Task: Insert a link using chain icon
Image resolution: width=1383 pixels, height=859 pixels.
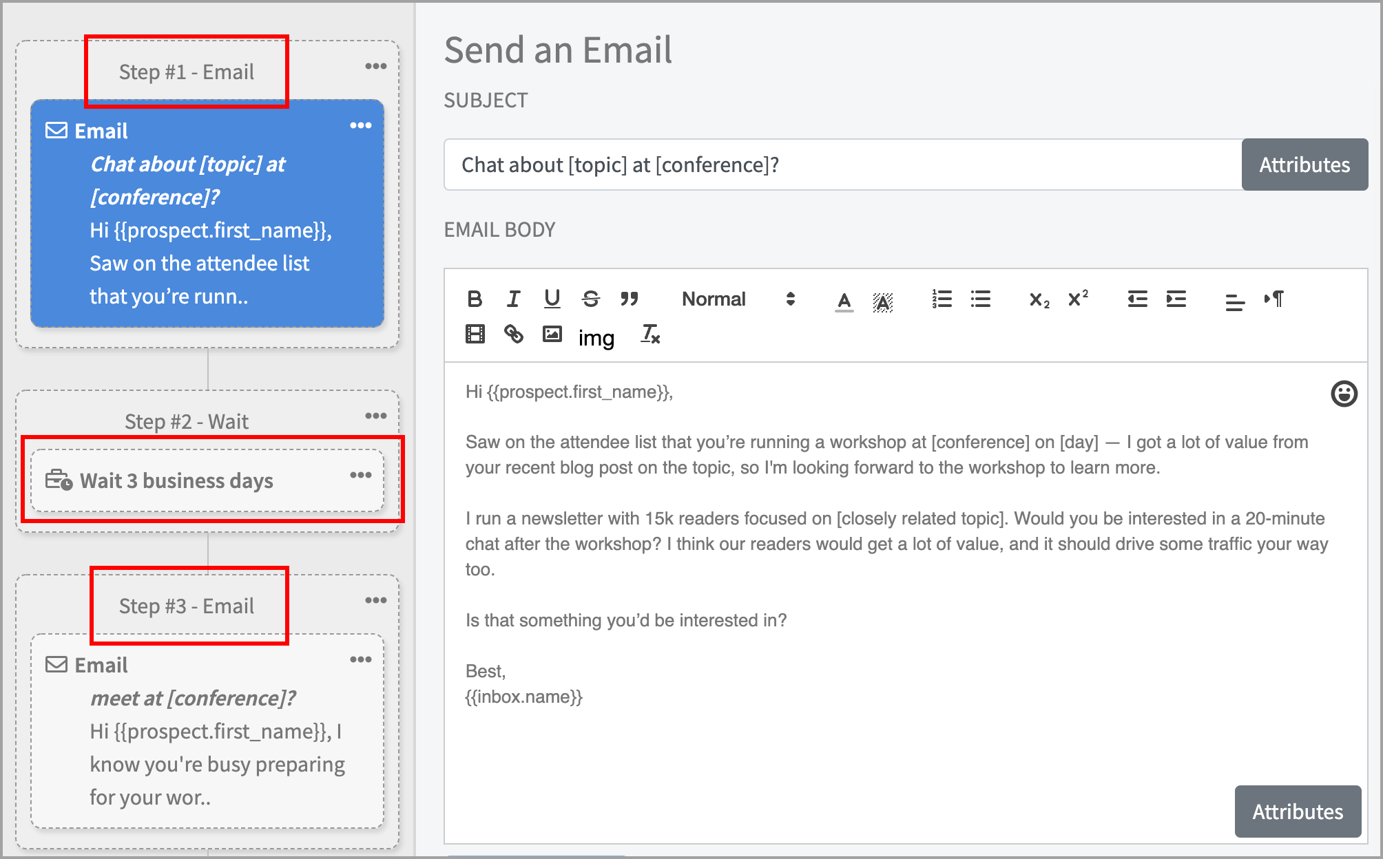Action: coord(513,335)
